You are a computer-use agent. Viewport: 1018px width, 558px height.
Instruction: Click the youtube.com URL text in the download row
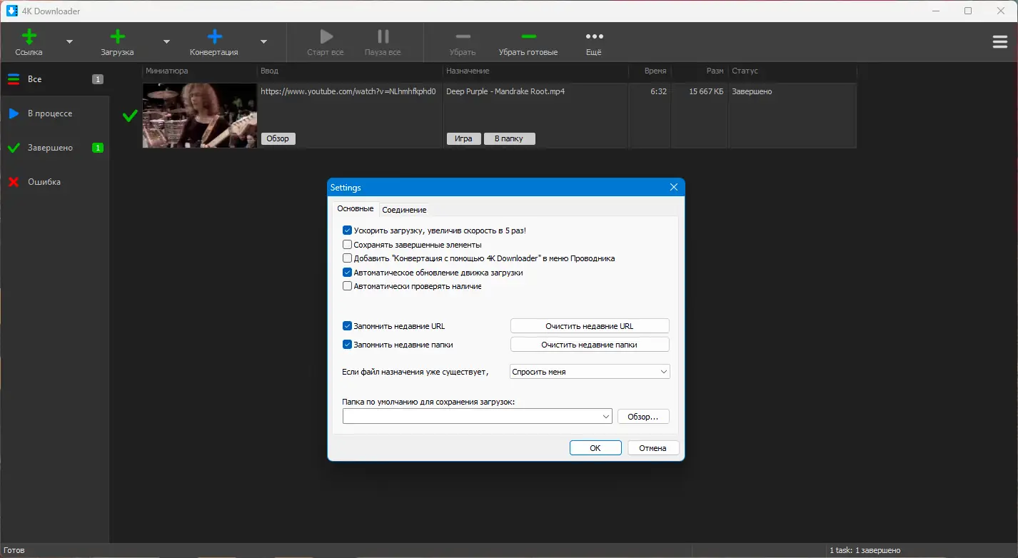(x=348, y=91)
